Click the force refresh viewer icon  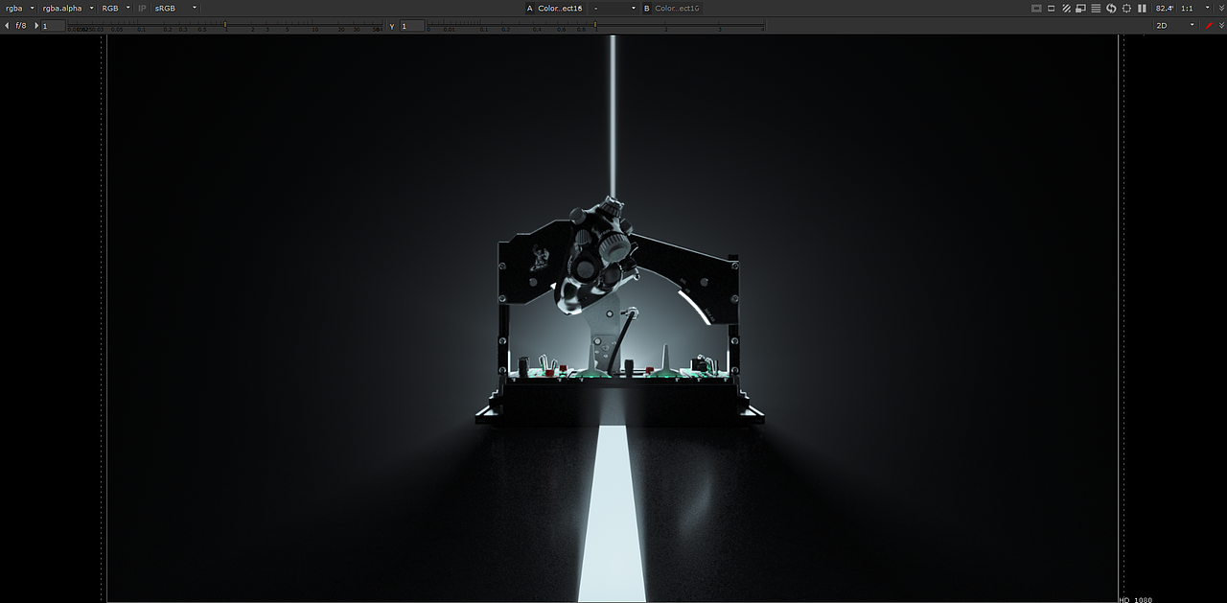[x=1111, y=8]
